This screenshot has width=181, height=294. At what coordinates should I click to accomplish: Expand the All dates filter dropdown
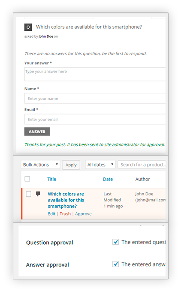[100, 165]
